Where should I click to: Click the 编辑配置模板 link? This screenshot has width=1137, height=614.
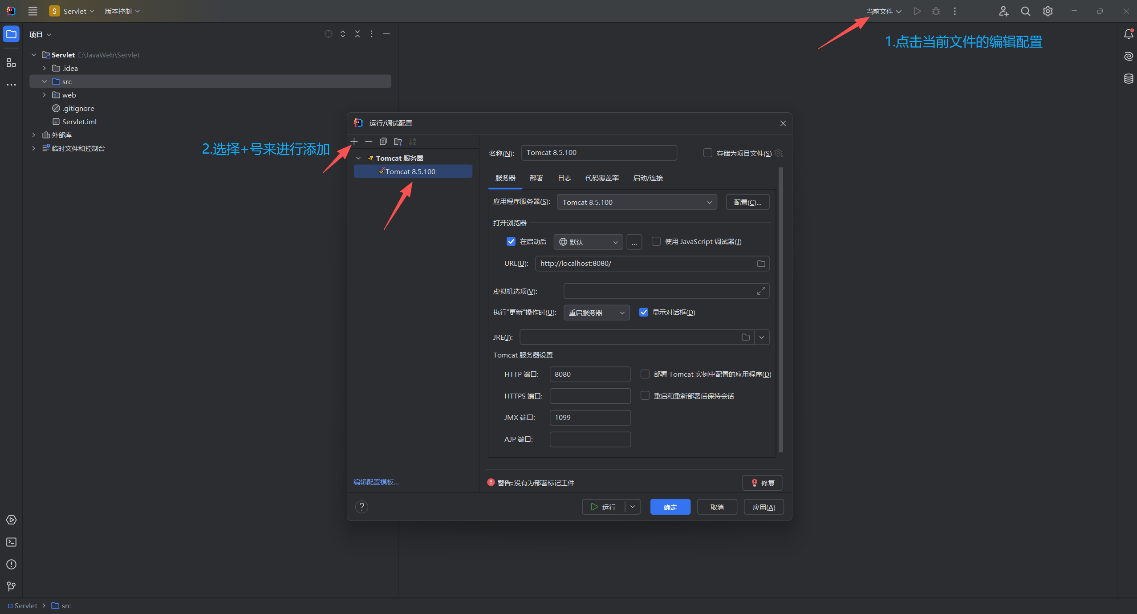(376, 482)
